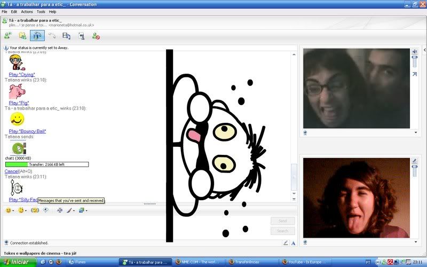
Task: Click the invite someone to conversation icon
Action: tap(8, 36)
